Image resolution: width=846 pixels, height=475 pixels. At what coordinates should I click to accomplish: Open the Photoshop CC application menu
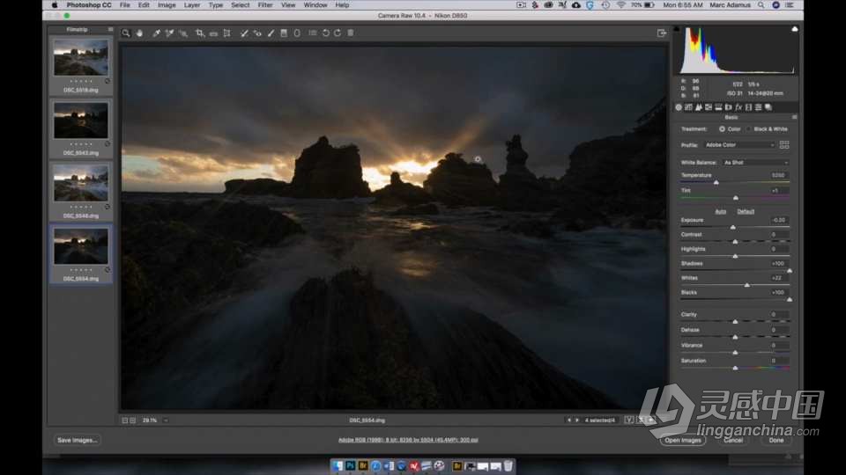coord(89,5)
